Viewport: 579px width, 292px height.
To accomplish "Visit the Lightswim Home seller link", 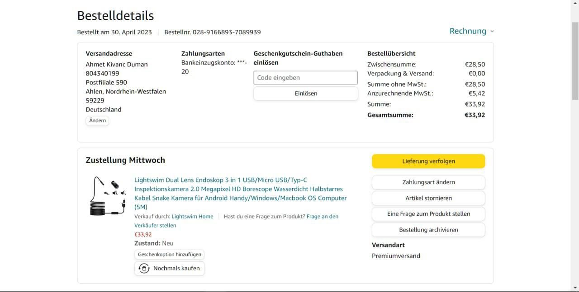I will (192, 217).
